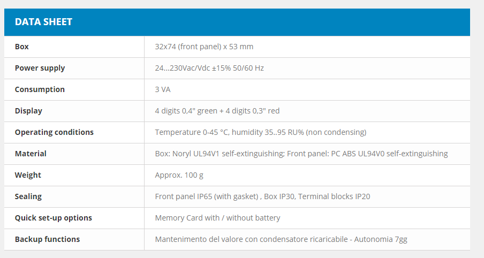Screen dimensions: 484x258
Task: Click the Consumption row label
Action: click(40, 89)
